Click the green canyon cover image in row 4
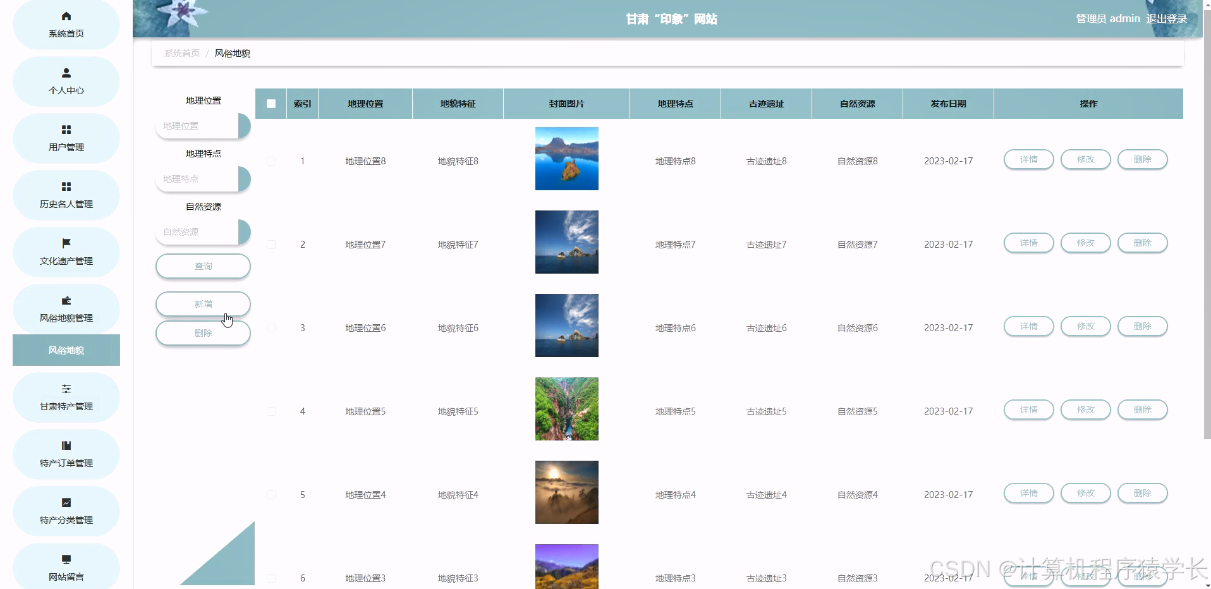 click(x=567, y=409)
